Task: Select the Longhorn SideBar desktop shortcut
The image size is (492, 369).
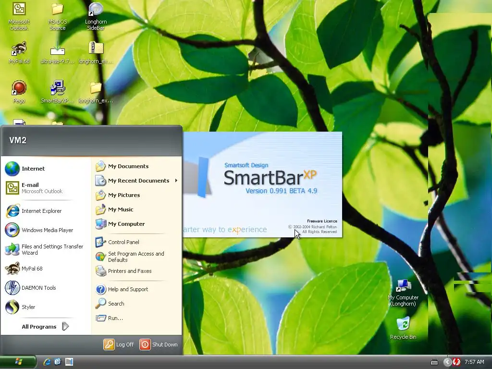Action: (x=96, y=16)
